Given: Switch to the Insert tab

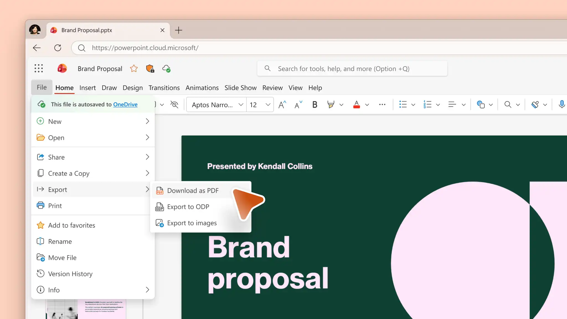Looking at the screenshot, I should point(87,88).
